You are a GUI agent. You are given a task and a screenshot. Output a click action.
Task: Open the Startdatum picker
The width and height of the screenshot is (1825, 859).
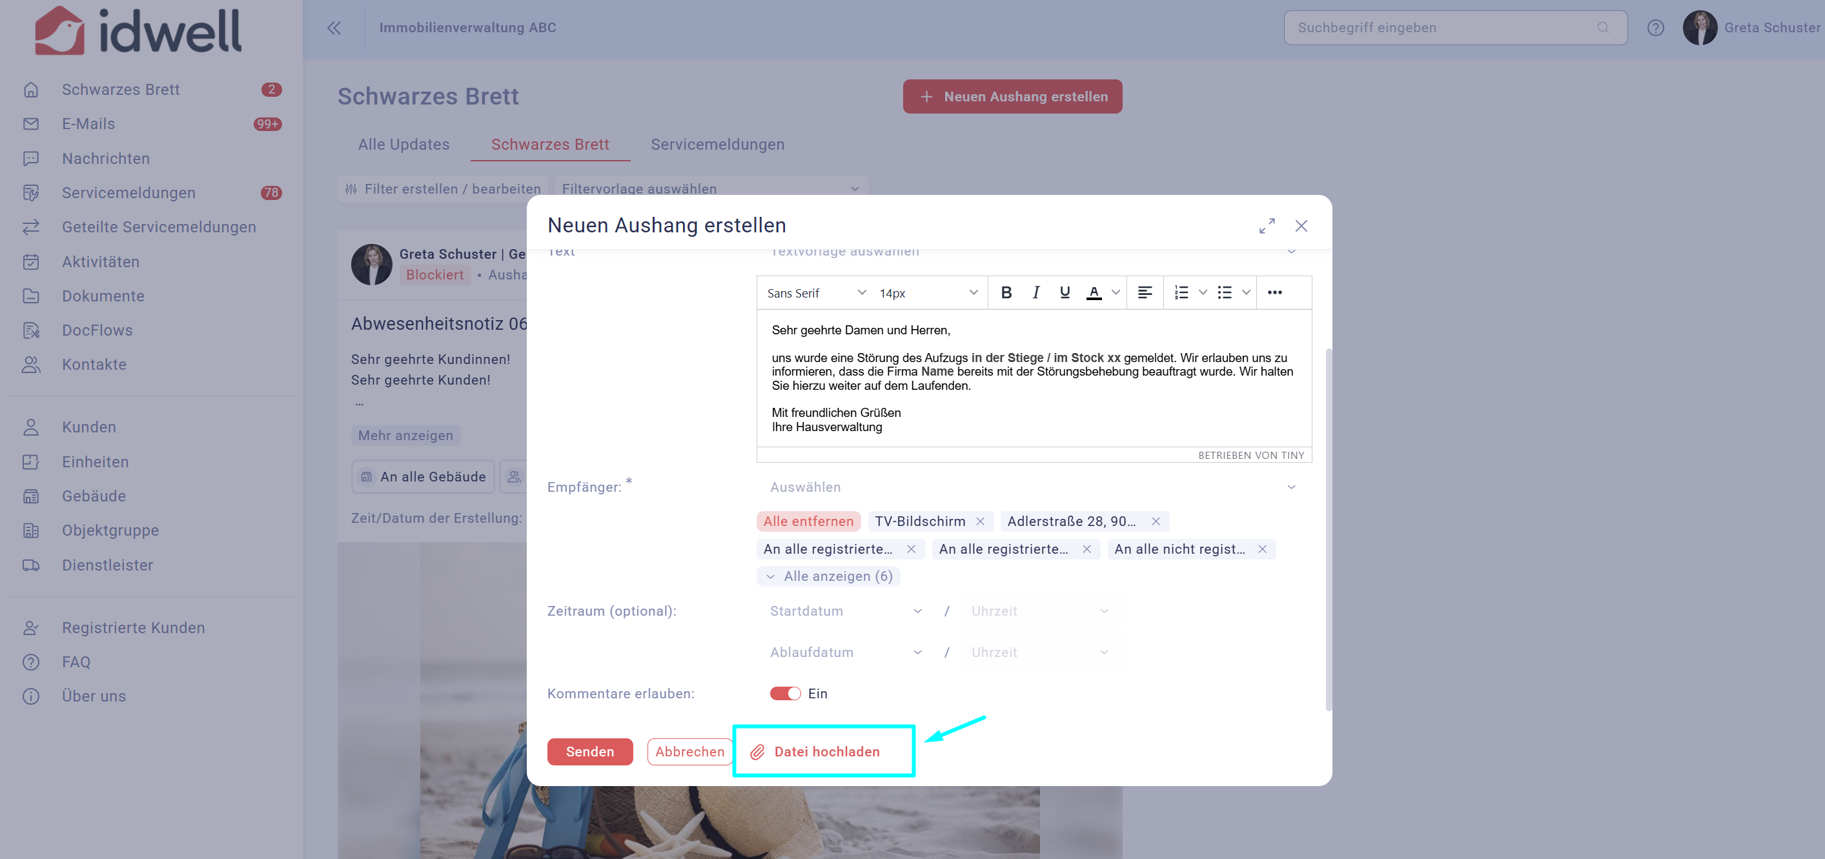pyautogui.click(x=846, y=611)
